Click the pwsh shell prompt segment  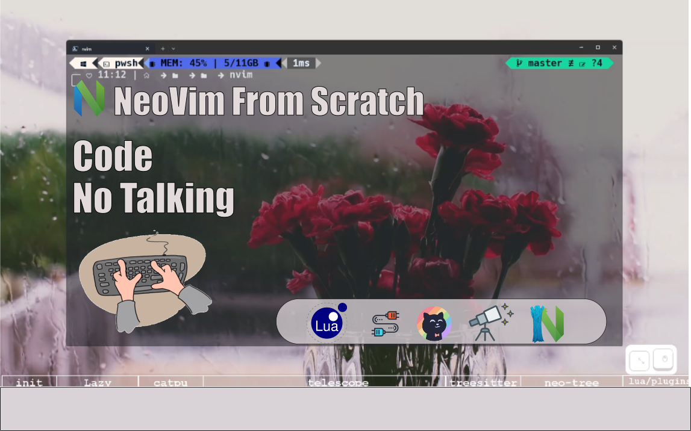click(x=120, y=63)
